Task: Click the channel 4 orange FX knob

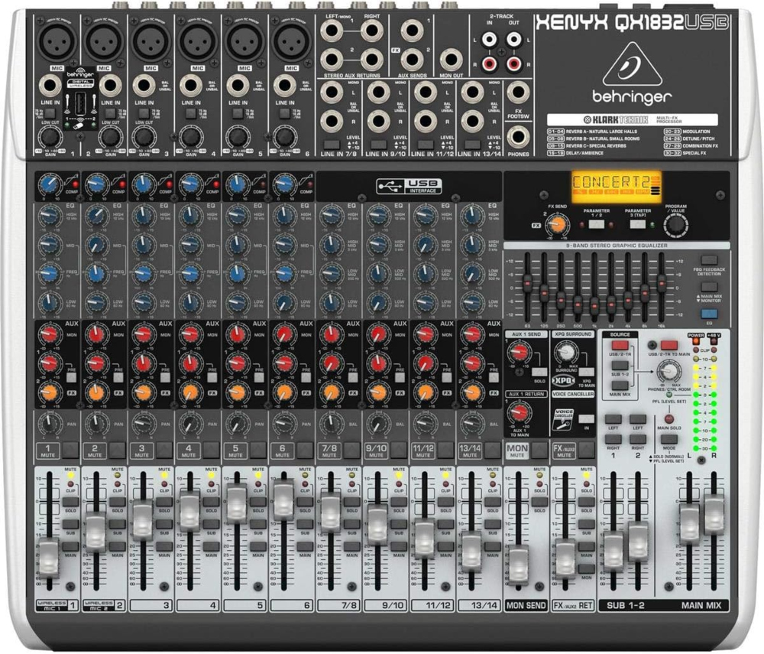Action: [189, 392]
